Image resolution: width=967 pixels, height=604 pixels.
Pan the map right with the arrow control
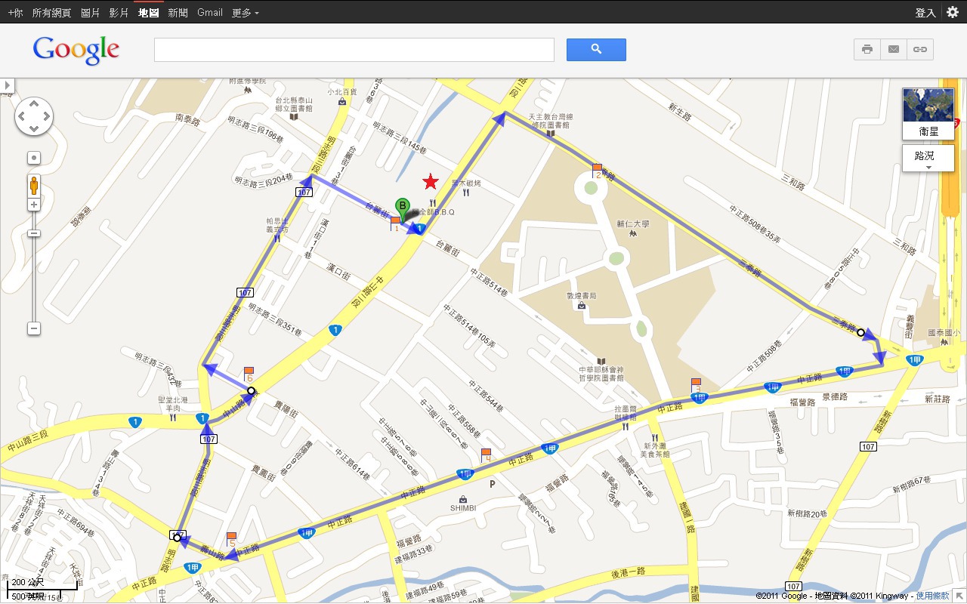[46, 117]
